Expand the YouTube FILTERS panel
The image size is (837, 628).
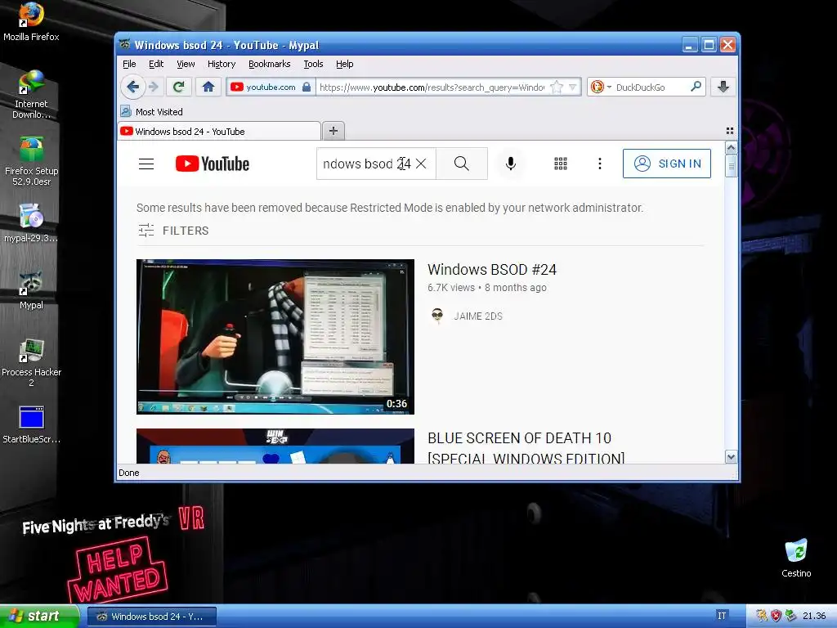click(x=173, y=231)
